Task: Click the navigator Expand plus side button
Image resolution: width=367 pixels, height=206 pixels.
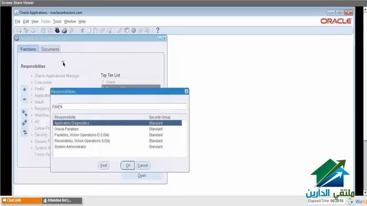Action: click(x=24, y=89)
